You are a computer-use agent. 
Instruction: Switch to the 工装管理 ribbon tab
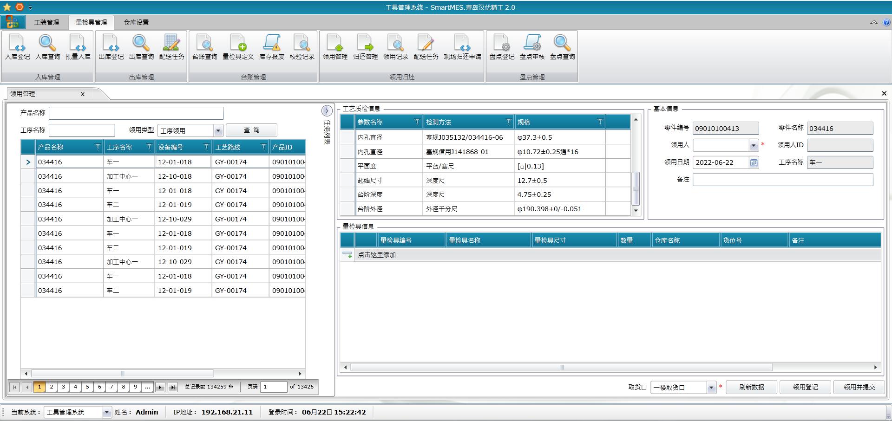pos(46,22)
